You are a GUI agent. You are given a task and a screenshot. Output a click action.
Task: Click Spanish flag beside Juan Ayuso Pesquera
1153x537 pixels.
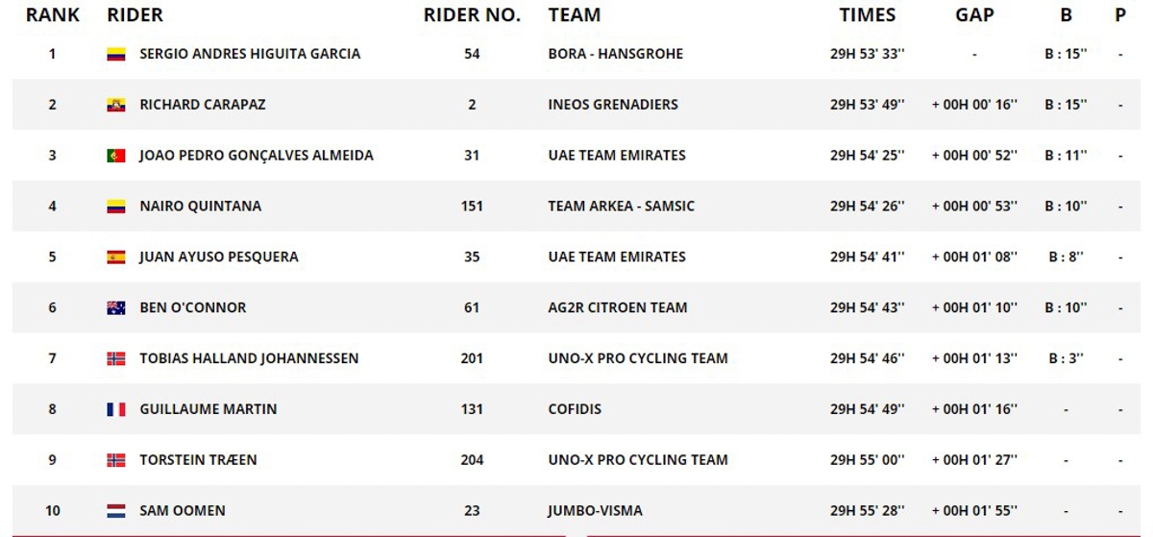click(116, 257)
